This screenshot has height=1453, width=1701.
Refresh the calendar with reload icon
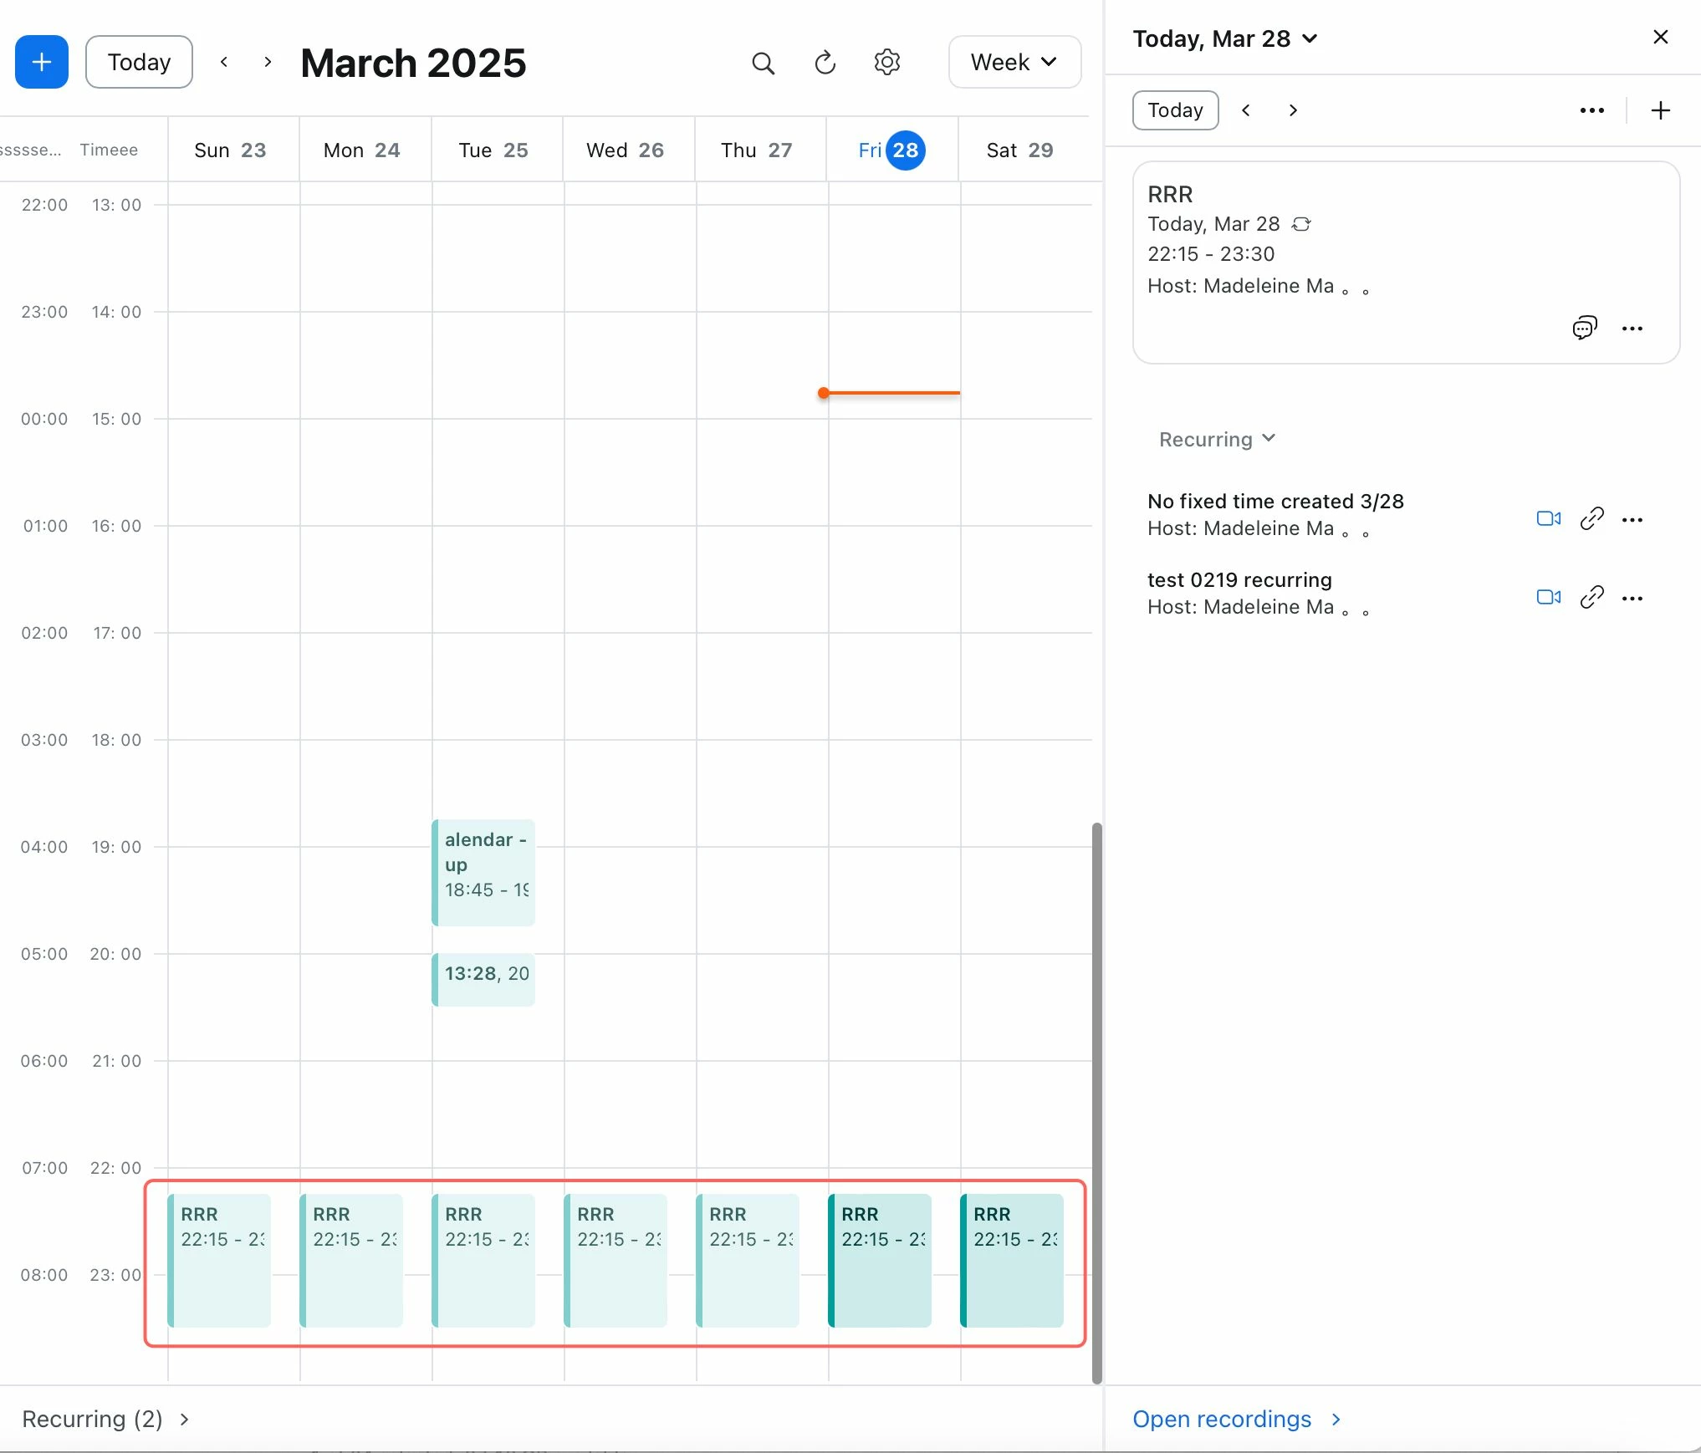825,63
